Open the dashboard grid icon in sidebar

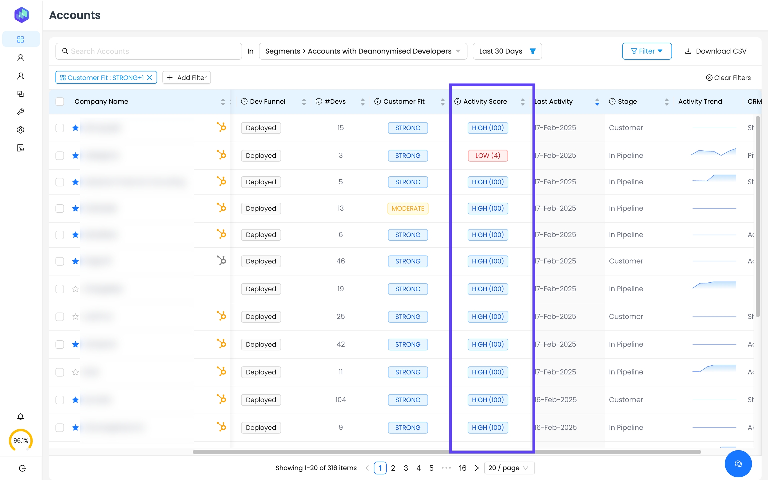(x=21, y=39)
